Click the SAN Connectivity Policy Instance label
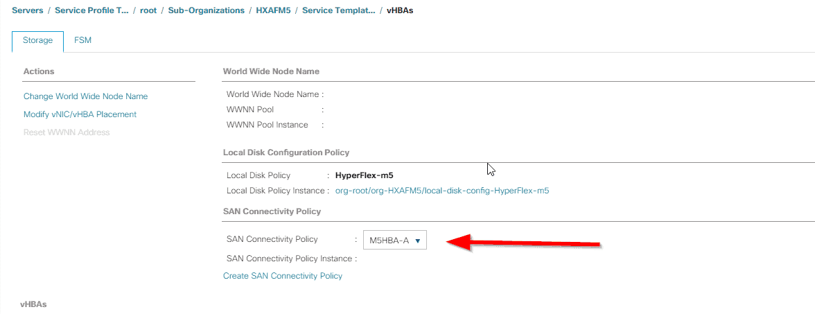Viewport: 815px width, 314px height. [292, 259]
